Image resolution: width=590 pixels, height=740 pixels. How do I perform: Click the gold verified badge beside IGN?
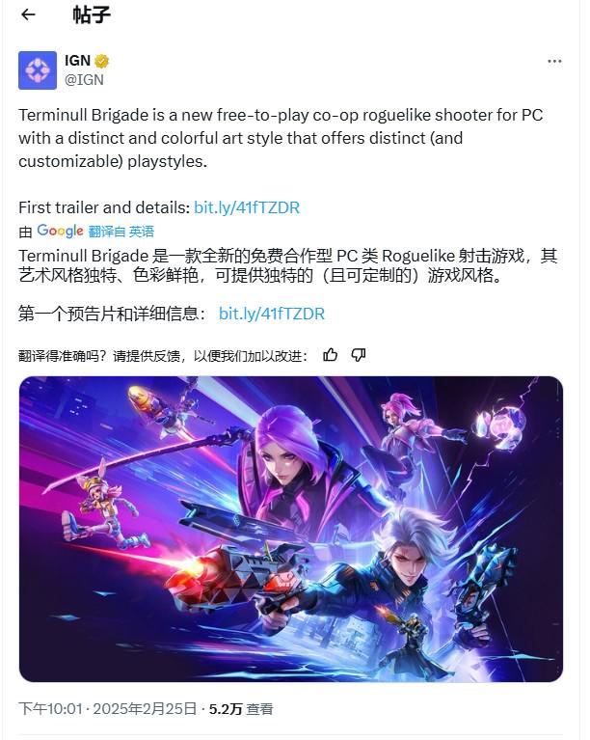pos(101,61)
